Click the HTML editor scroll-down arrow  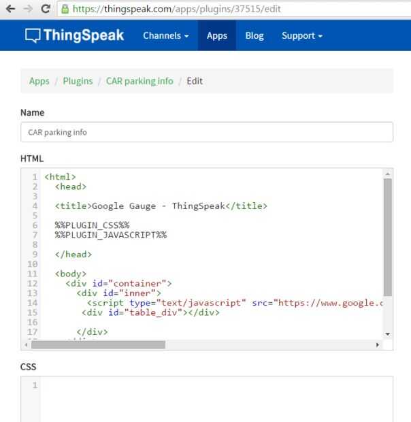click(388, 334)
